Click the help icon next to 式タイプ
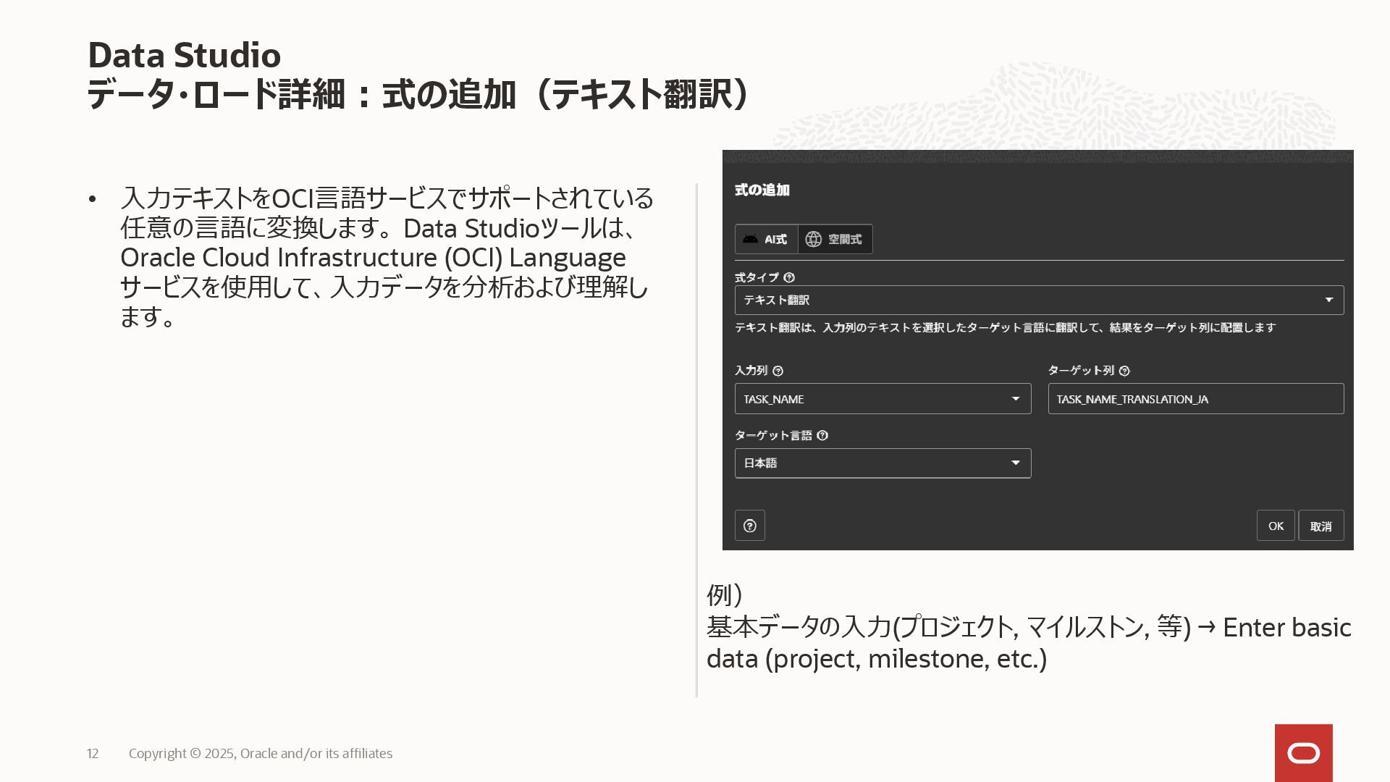Viewport: 1390px width, 782px height. tap(789, 277)
